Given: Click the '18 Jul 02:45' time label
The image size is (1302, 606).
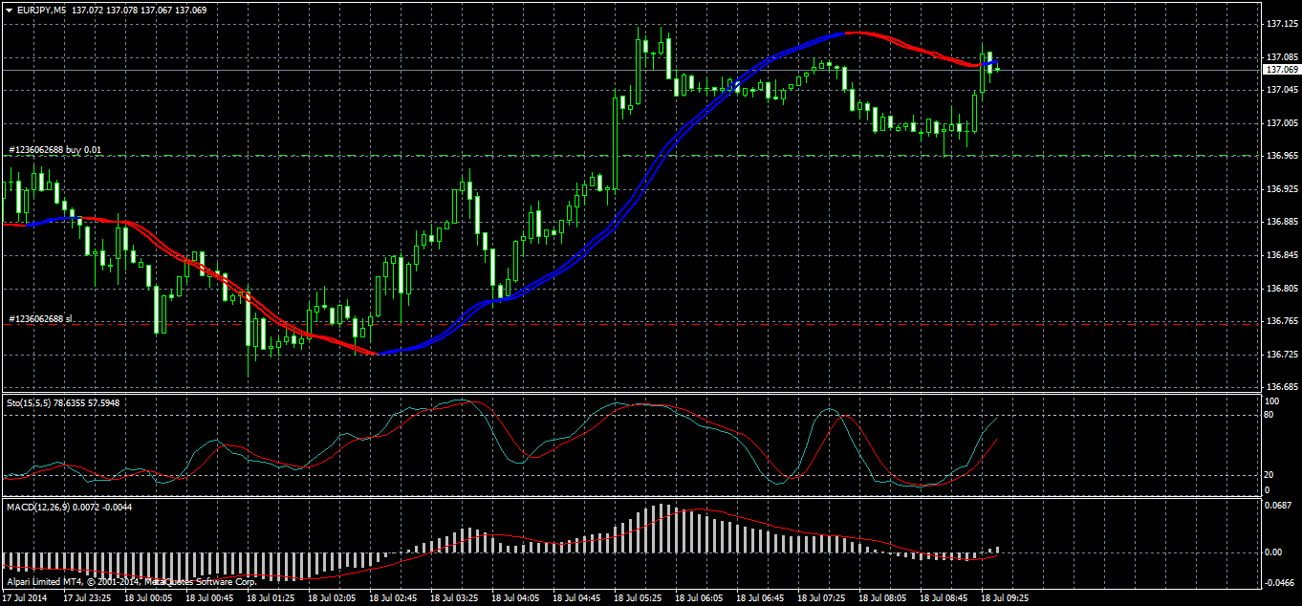Looking at the screenshot, I should (x=393, y=597).
